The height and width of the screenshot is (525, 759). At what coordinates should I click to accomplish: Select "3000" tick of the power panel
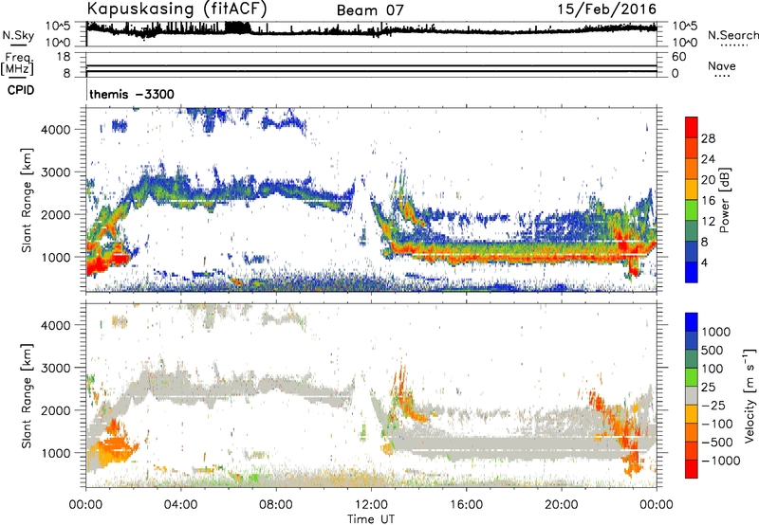56,172
